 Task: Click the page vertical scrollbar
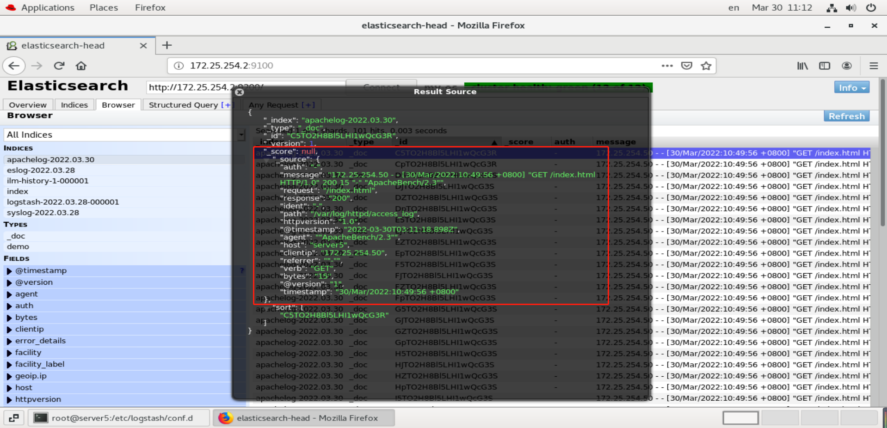(x=883, y=153)
